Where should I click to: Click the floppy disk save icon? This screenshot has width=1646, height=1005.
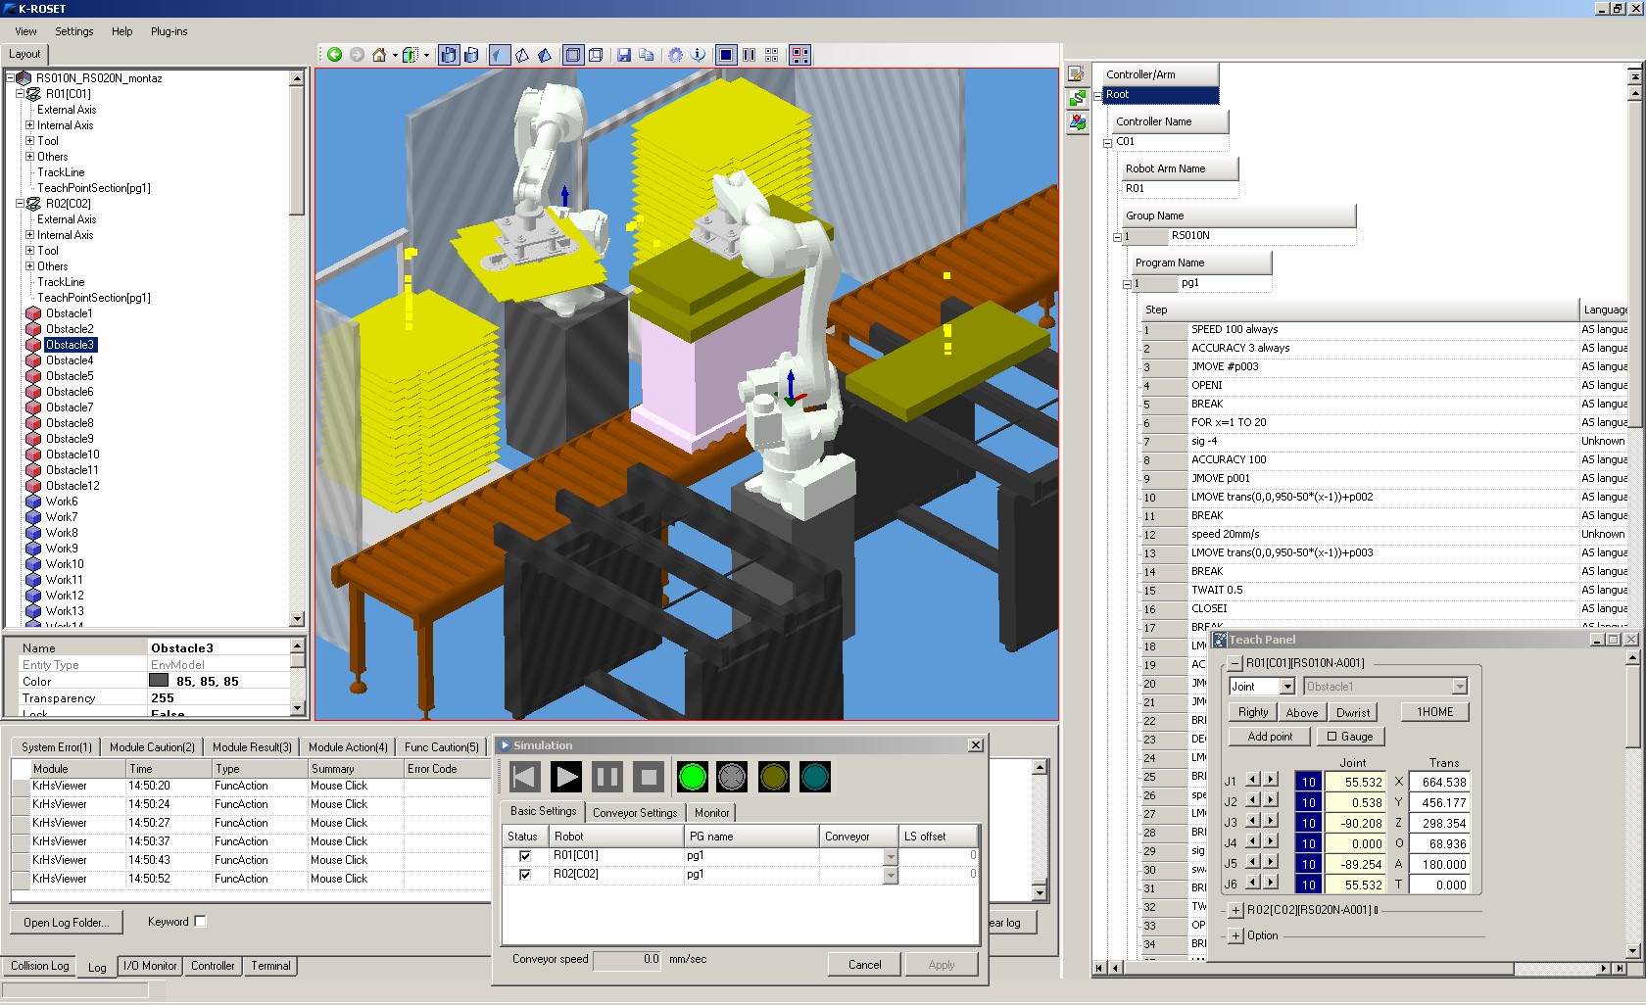pos(623,55)
